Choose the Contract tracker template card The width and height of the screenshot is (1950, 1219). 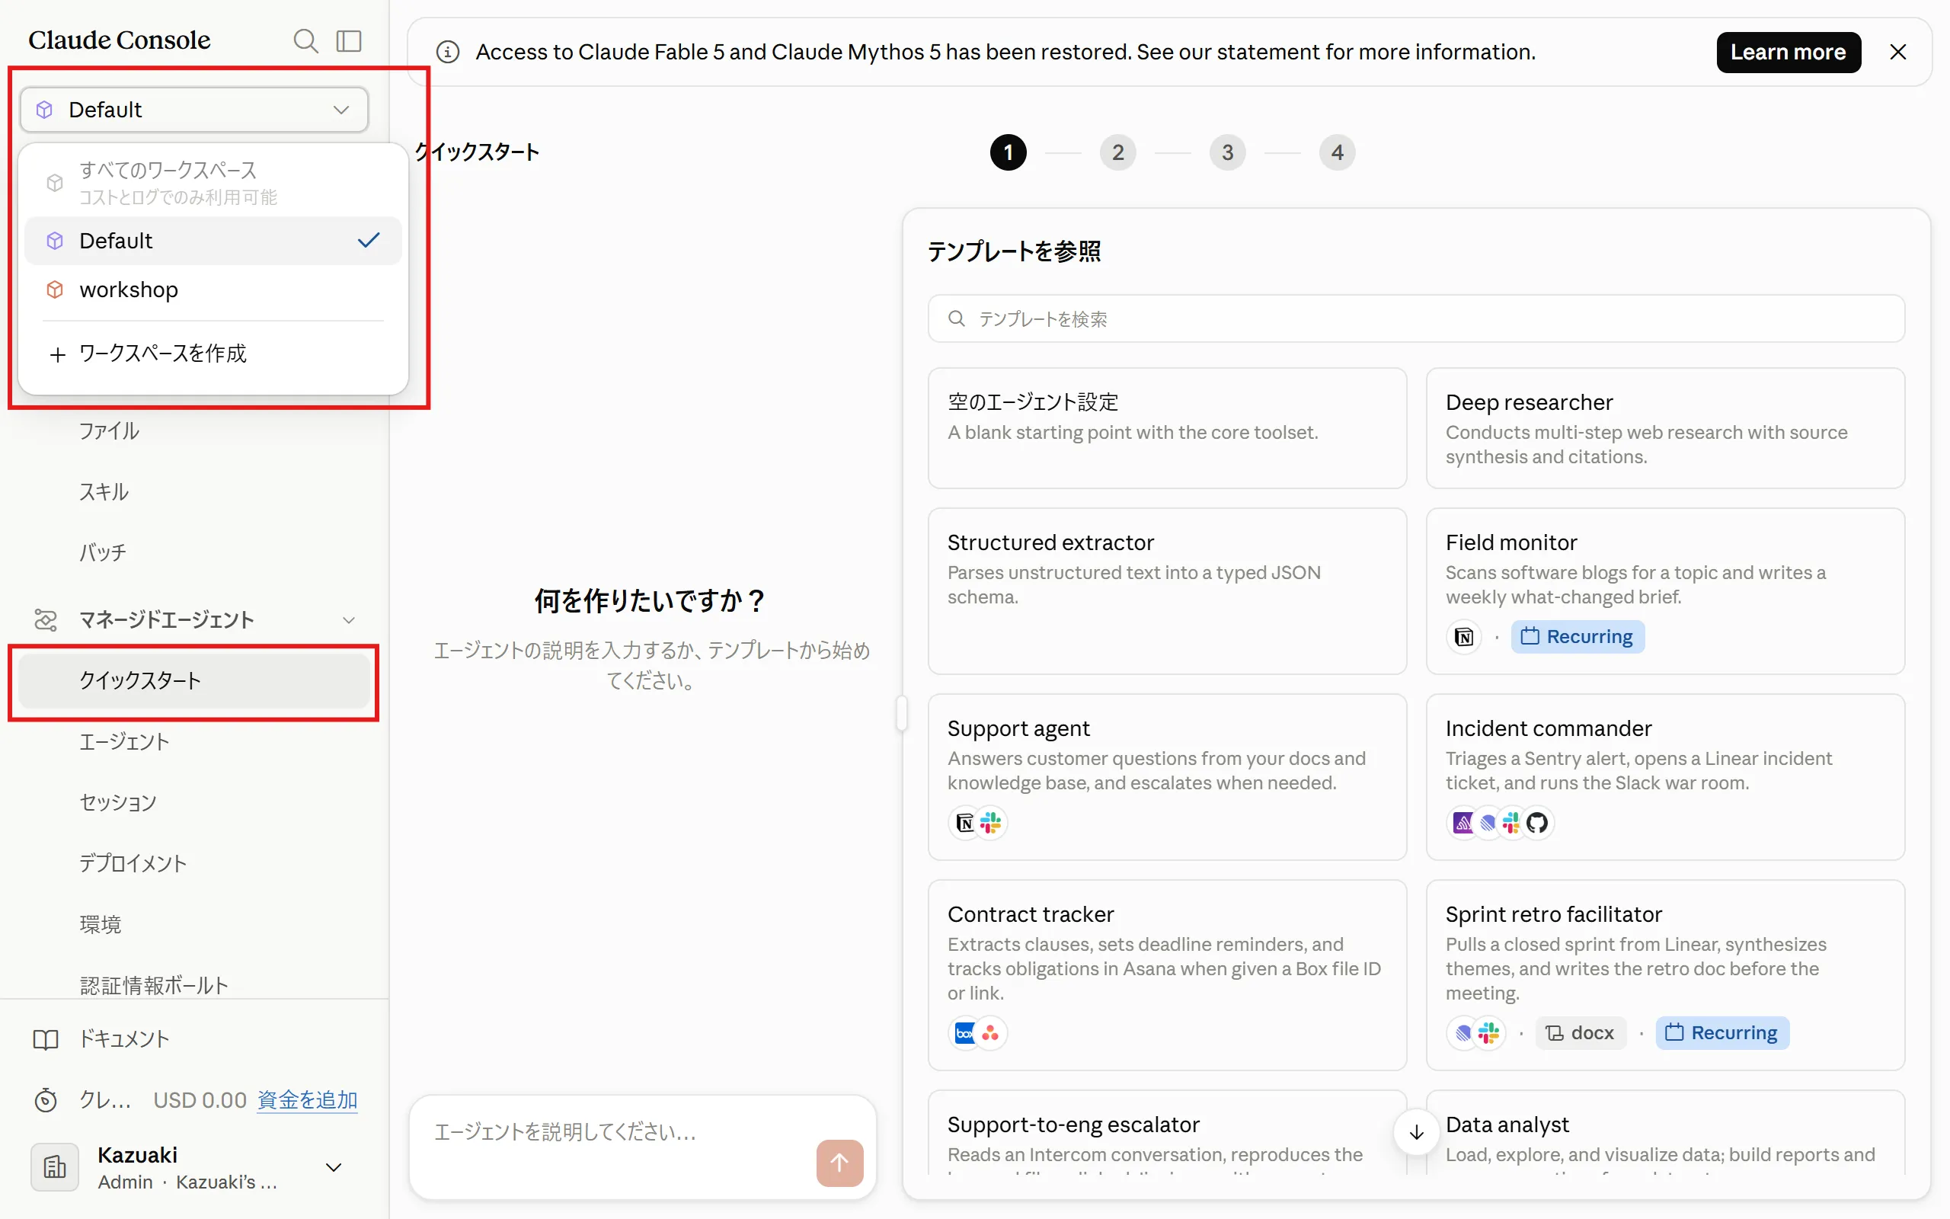[1167, 974]
